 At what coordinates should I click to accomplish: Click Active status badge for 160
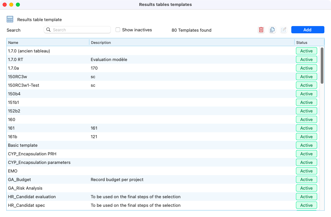[306, 119]
